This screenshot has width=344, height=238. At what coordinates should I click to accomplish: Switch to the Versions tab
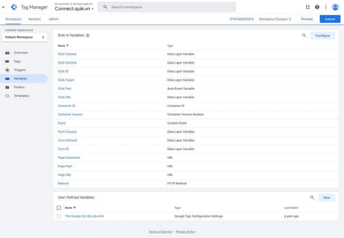coord(34,19)
